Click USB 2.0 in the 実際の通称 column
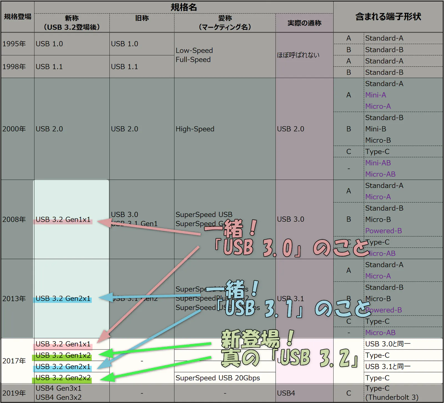The height and width of the screenshot is (403, 444). [x=291, y=129]
